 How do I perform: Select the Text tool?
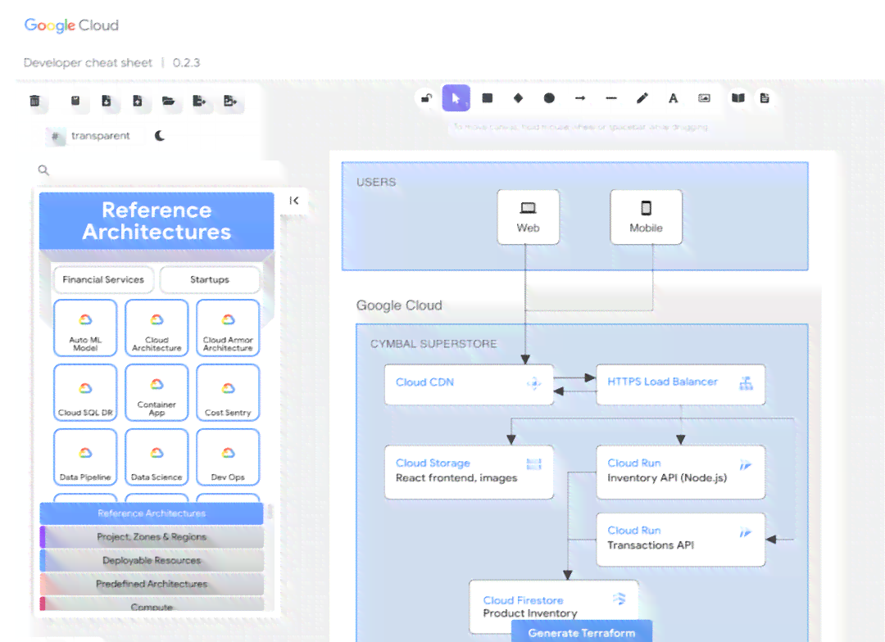674,98
